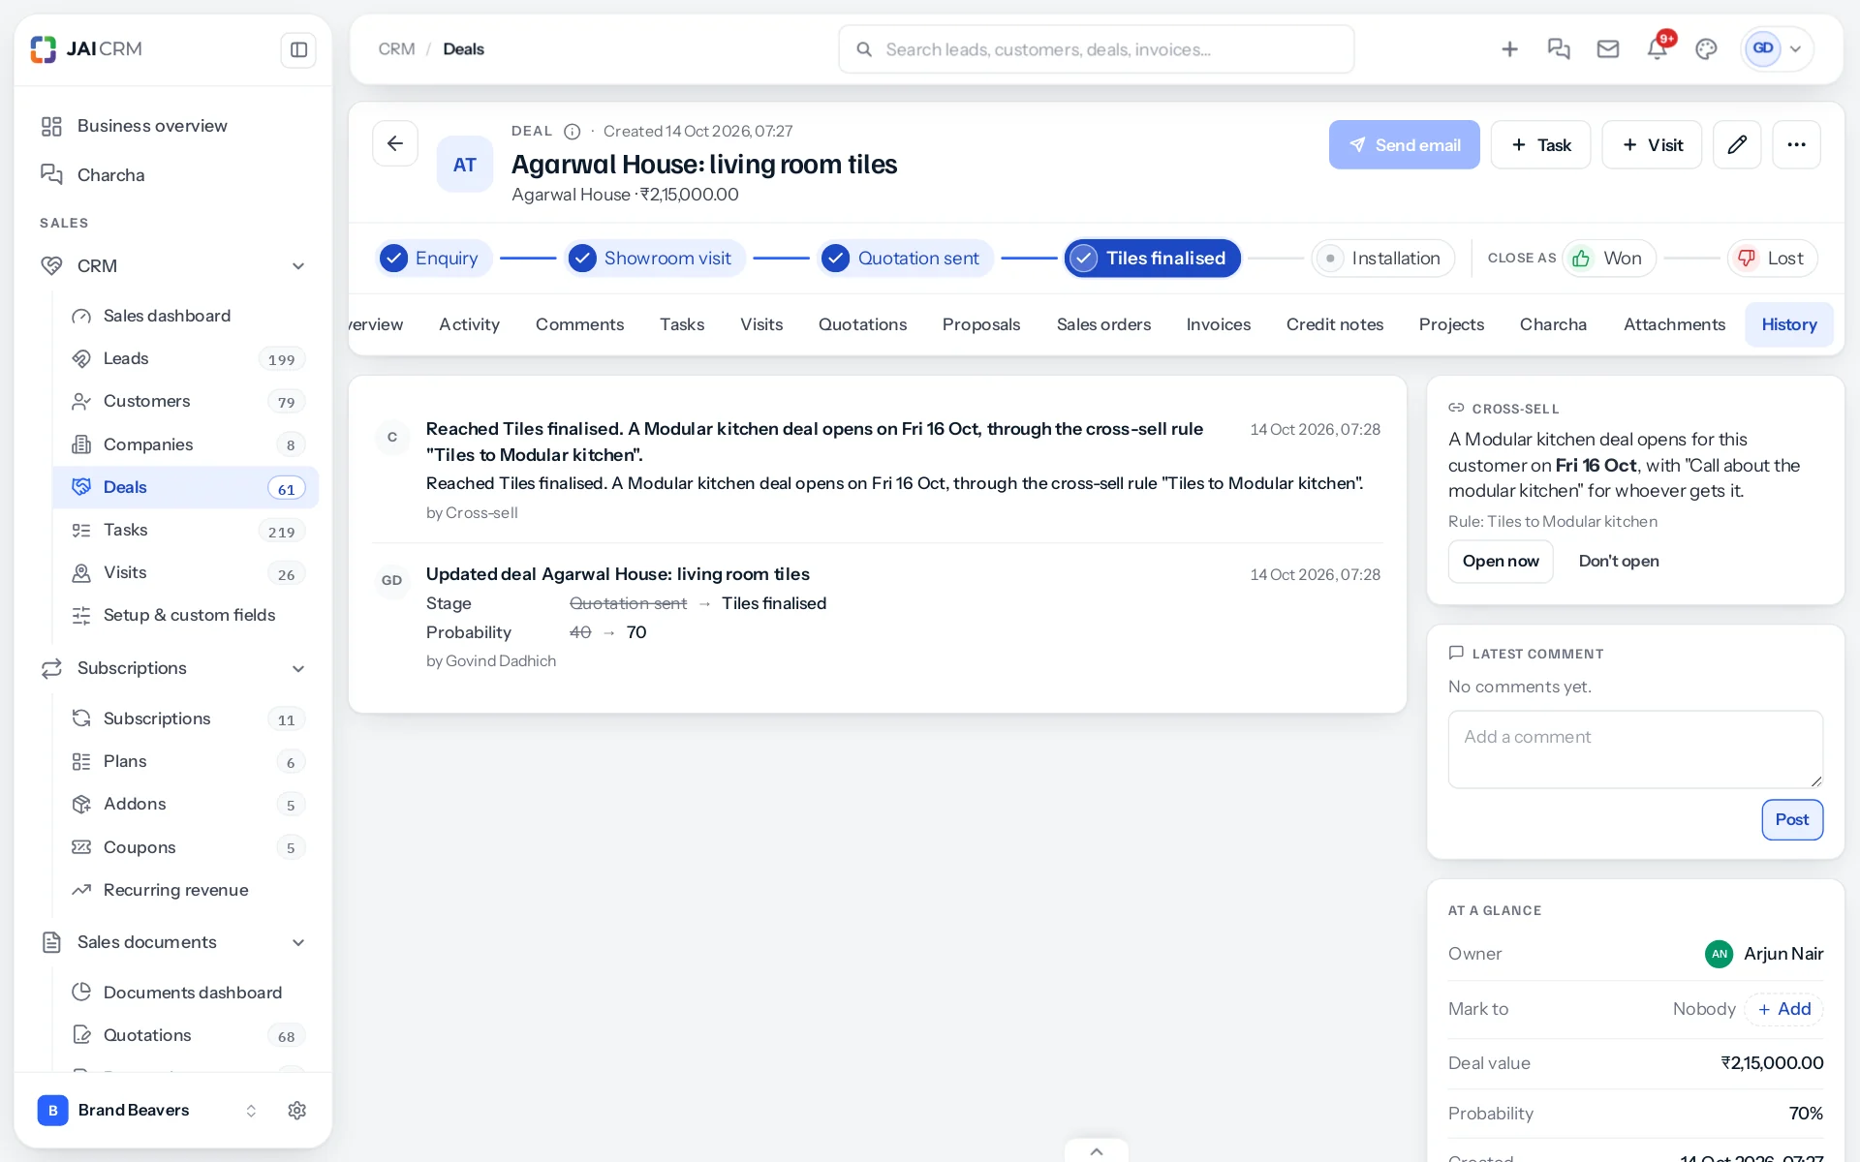The height and width of the screenshot is (1162, 1860).
Task: Collapse the Subscriptions section chevron
Action: [298, 668]
